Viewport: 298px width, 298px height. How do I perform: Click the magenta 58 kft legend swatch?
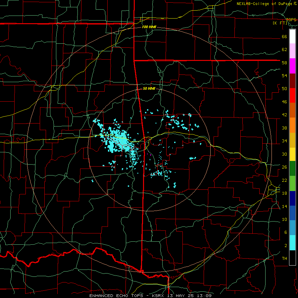(x=292, y=66)
